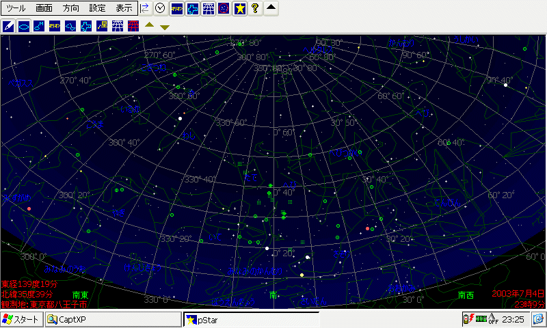
Task: Open the ツール menu
Action: tap(16, 8)
